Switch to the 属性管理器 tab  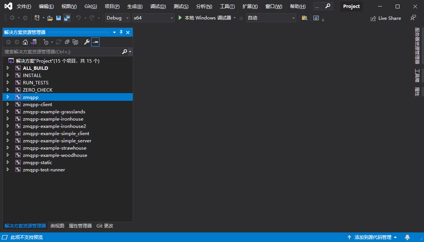pos(80,226)
